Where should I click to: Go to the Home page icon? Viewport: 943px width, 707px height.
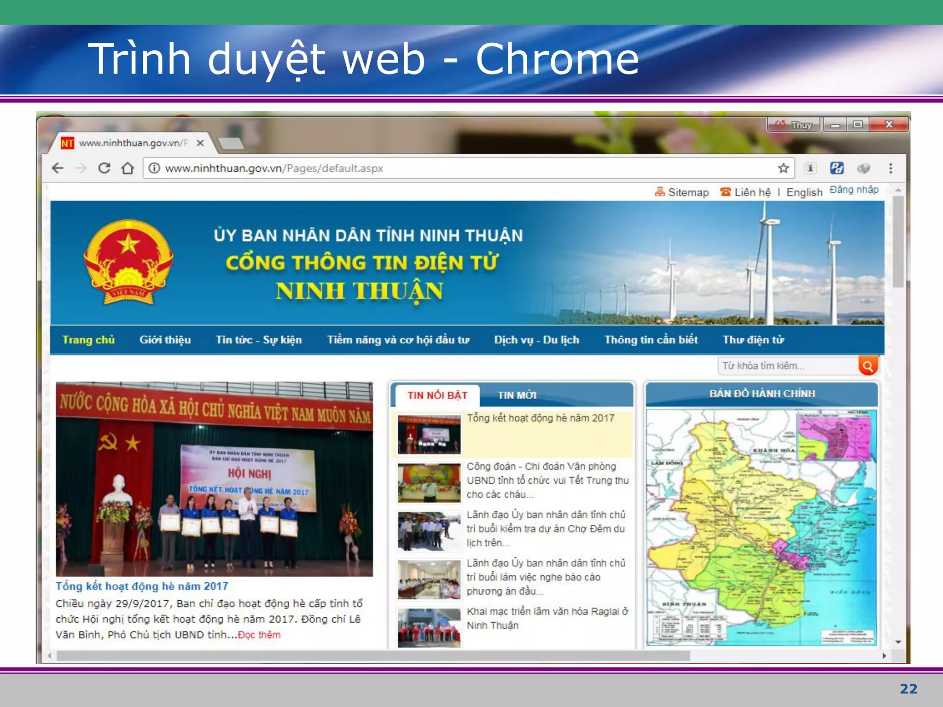tap(128, 168)
